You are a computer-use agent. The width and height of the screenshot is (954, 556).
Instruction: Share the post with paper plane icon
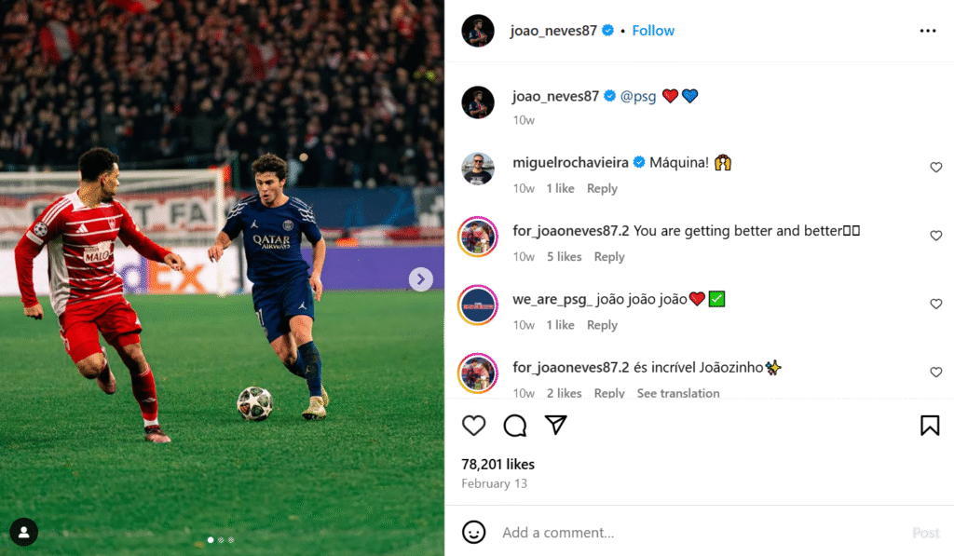coord(556,426)
